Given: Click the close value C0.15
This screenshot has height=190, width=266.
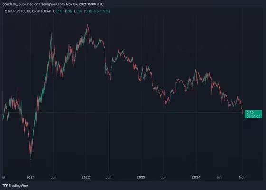Looking at the screenshot, I should (x=88, y=11).
